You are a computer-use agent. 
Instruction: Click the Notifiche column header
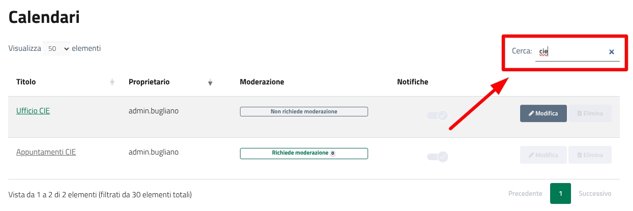(412, 82)
